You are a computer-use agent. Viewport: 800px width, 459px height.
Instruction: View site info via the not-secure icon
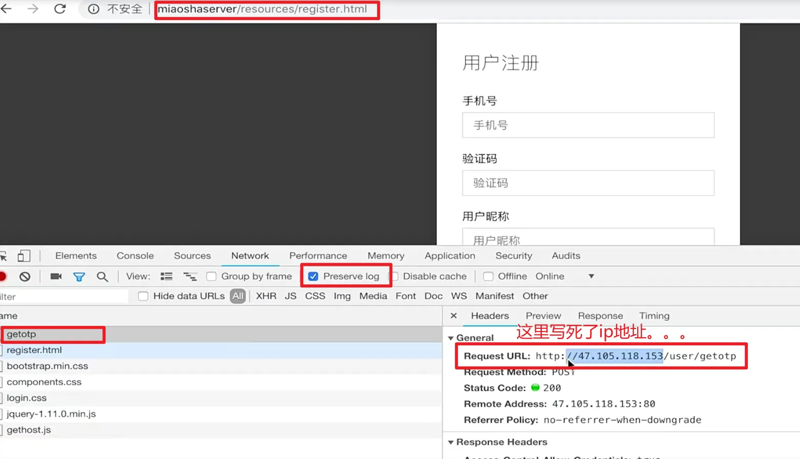[93, 9]
